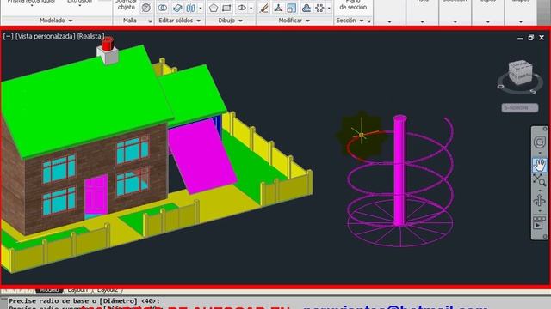
Task: Click the ShowMotion icon in navigation bar
Action: pyautogui.click(x=539, y=224)
